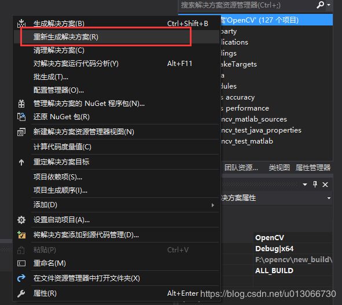Viewport: 342px width, 305px height.
Task: Choose 新建解决方案资源管理器视图(N)
Action: (x=117, y=132)
